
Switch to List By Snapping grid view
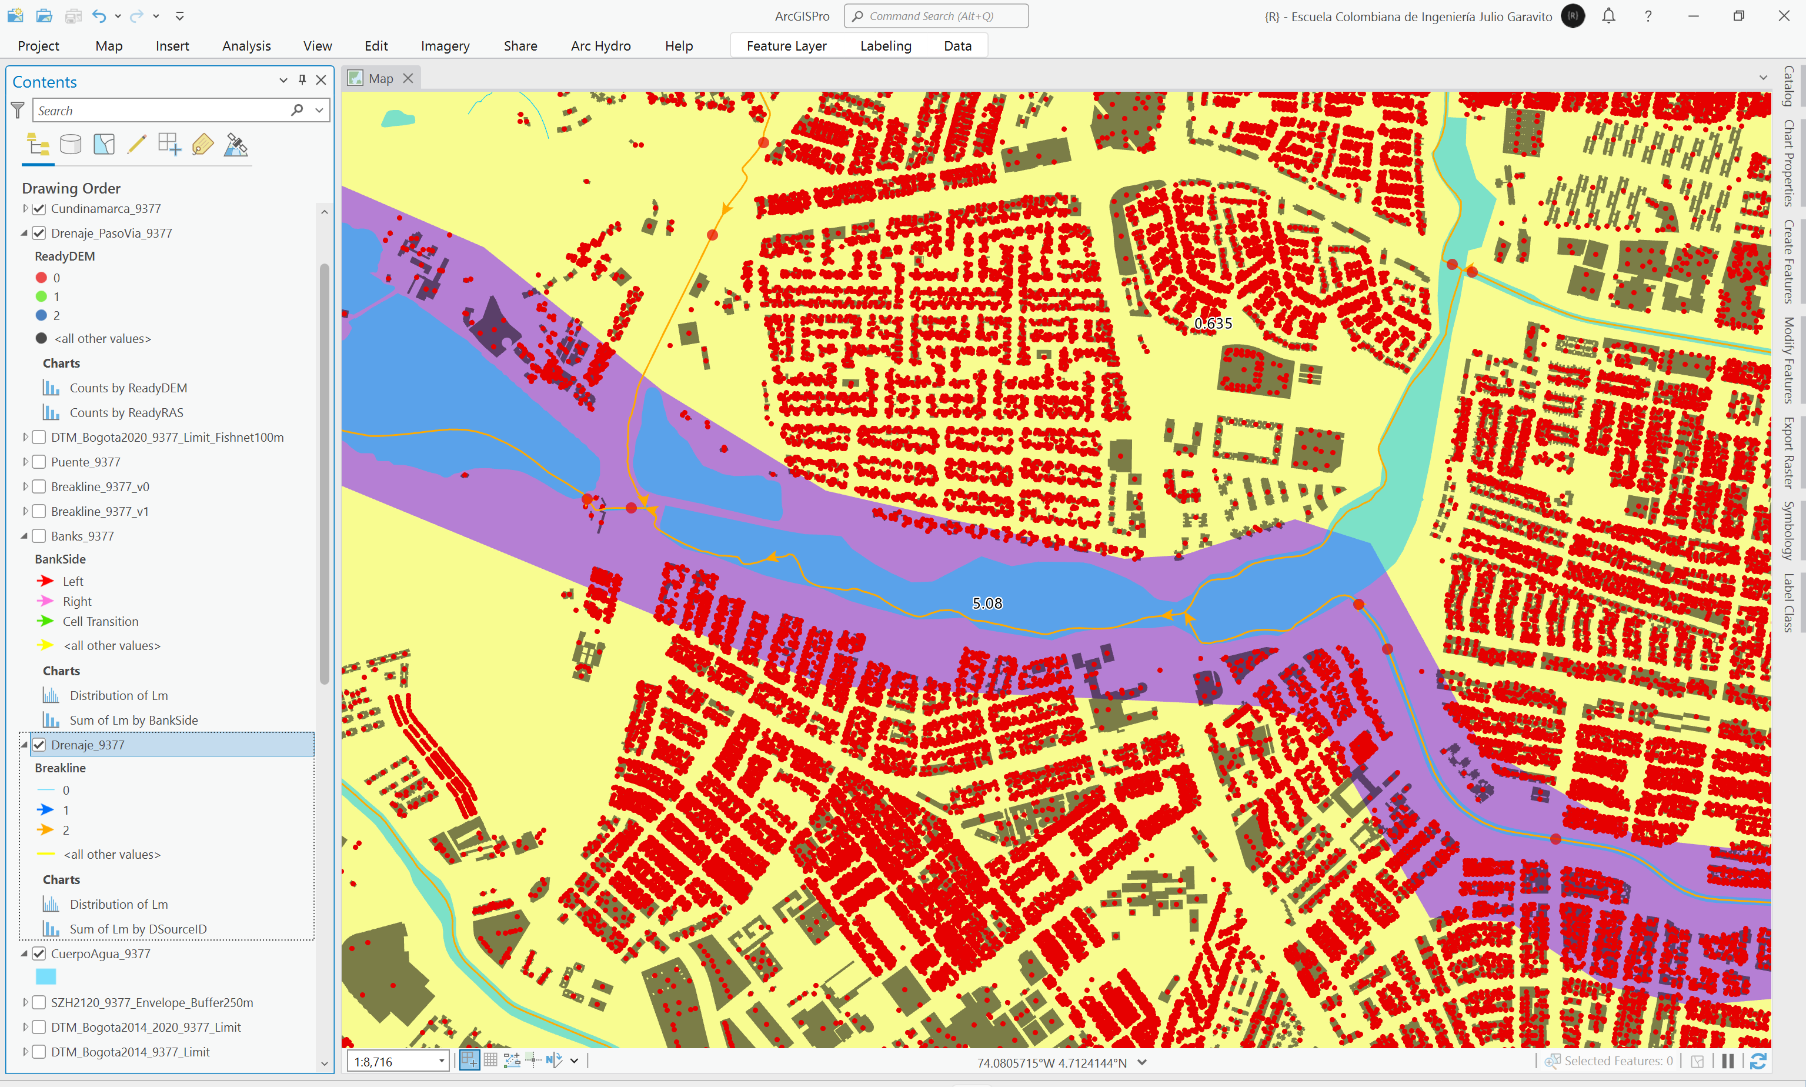tap(170, 144)
